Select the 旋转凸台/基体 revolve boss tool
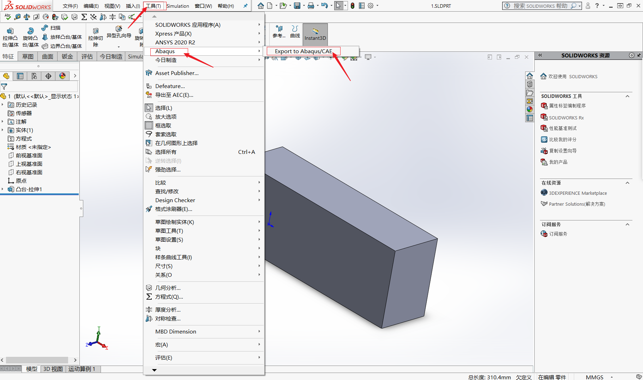The width and height of the screenshot is (643, 380). click(x=30, y=37)
